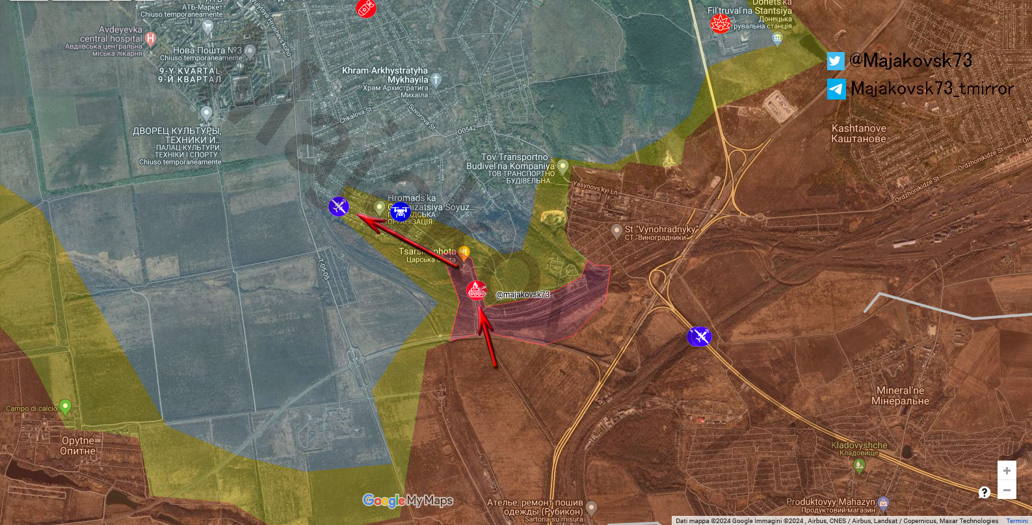1032x525 pixels.
Task: Select the Campo di calcio pin
Action: pos(65,407)
